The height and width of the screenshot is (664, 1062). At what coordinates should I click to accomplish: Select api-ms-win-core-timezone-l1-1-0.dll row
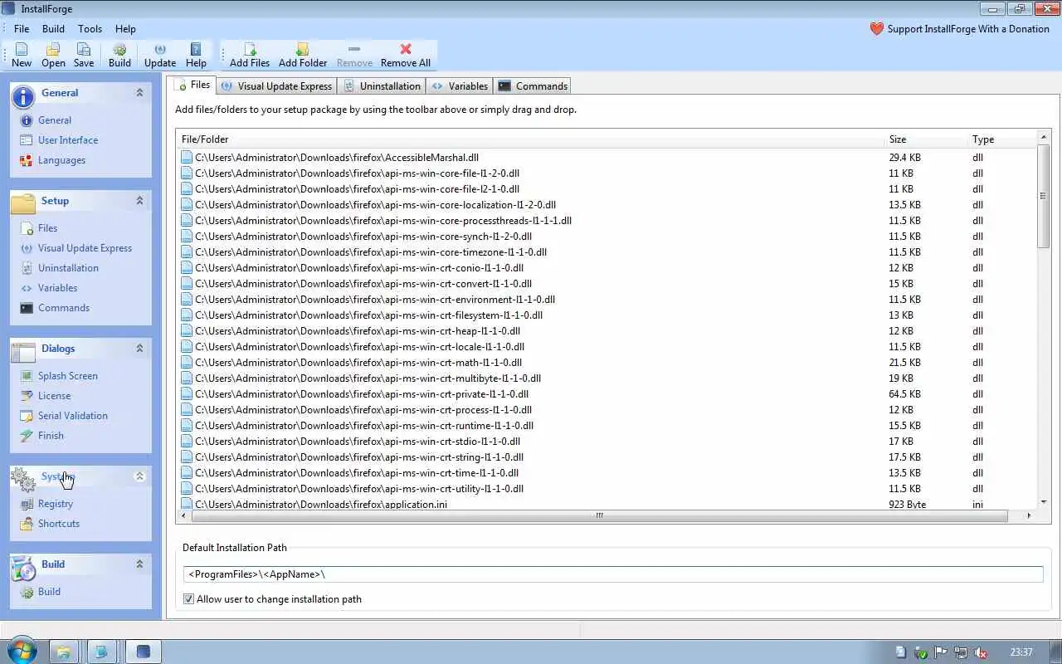607,252
